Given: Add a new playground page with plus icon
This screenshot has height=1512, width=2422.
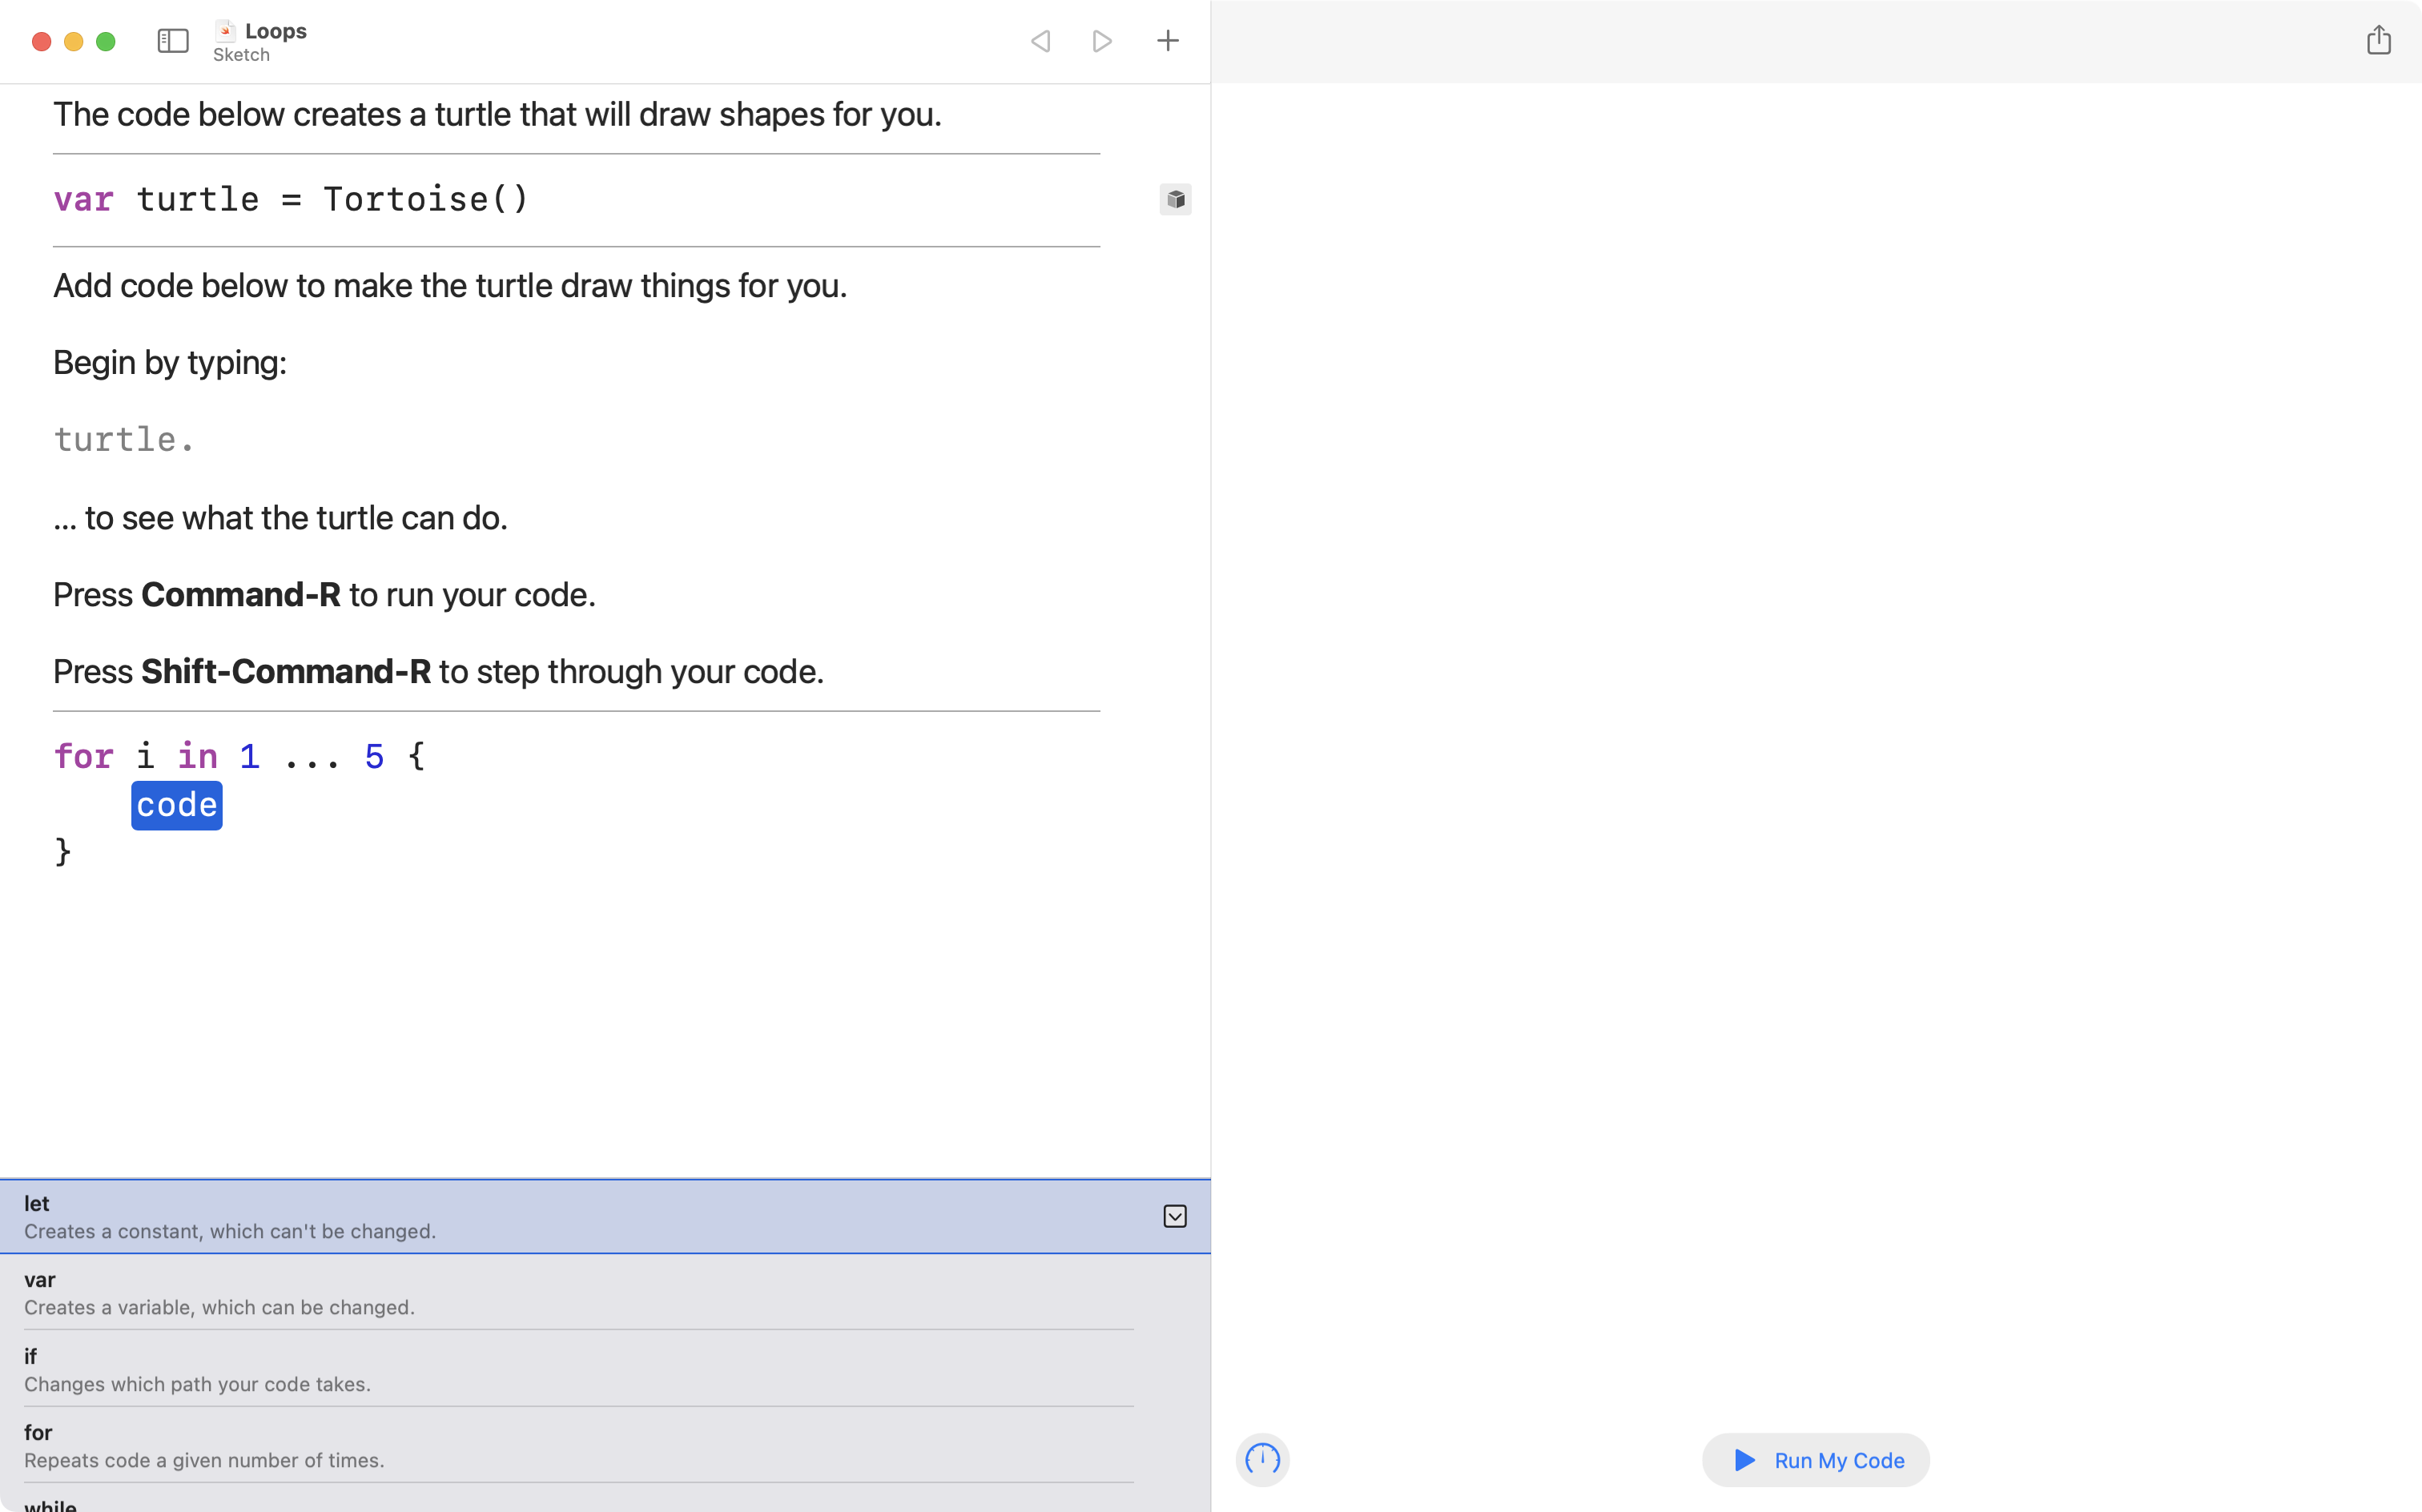Looking at the screenshot, I should click(x=1167, y=41).
